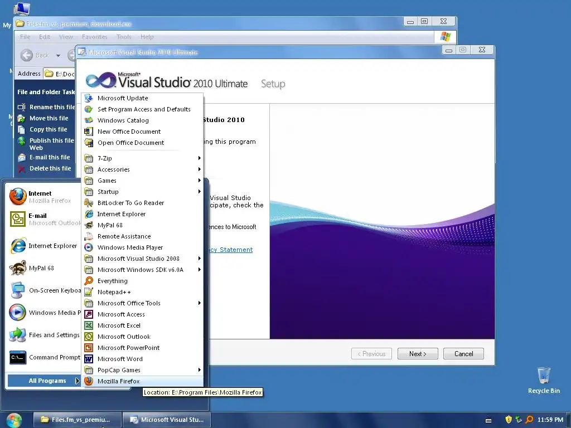Launch Microsoft Word

(142, 359)
